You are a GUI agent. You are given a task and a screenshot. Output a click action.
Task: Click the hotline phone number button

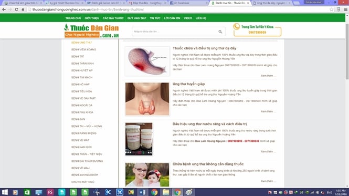click(x=257, y=33)
